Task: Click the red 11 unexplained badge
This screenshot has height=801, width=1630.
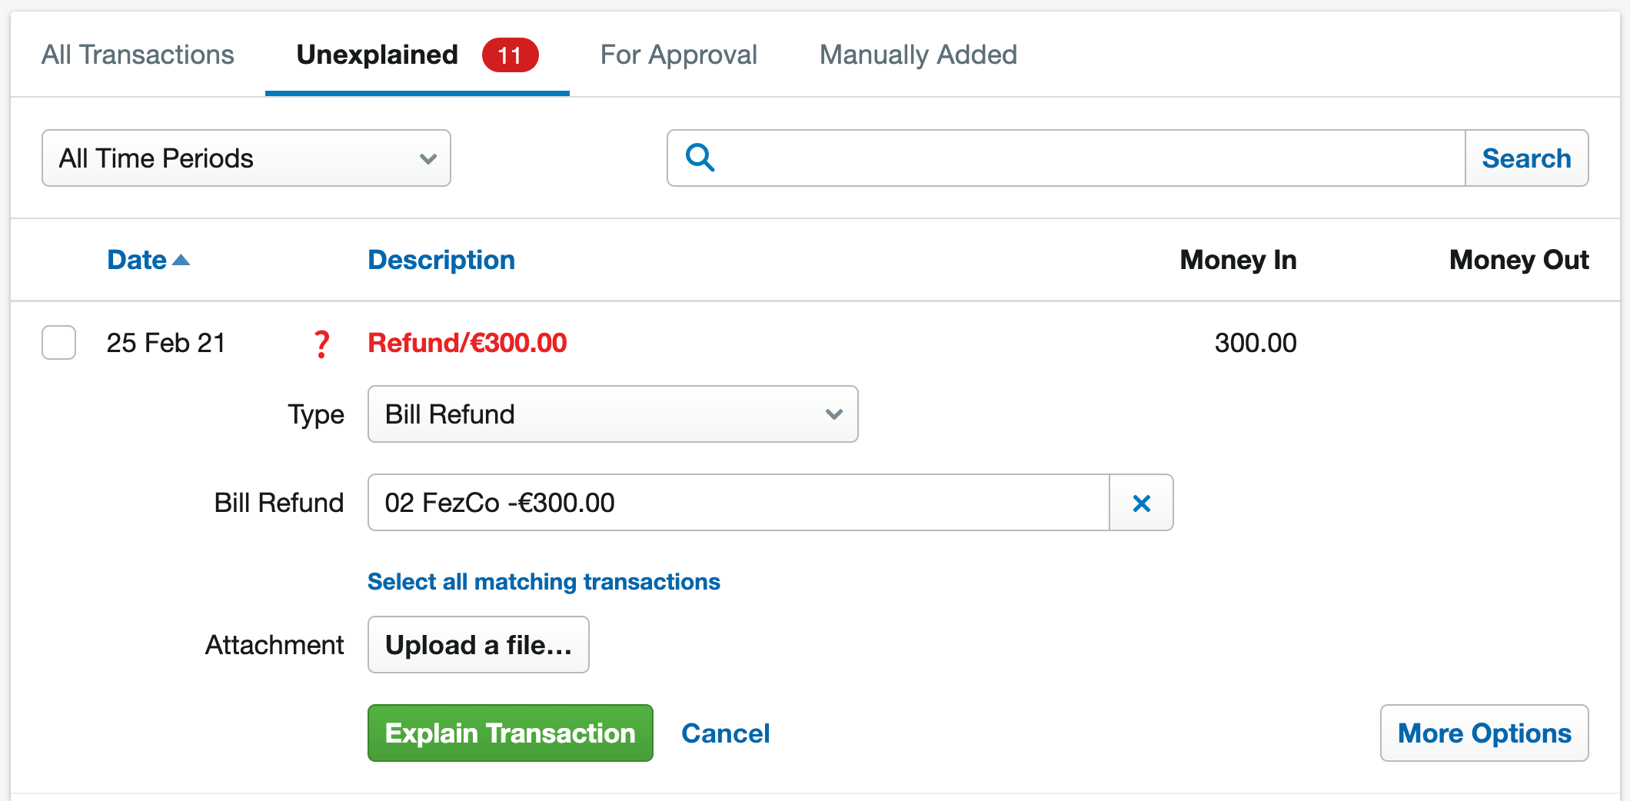Action: (x=510, y=55)
